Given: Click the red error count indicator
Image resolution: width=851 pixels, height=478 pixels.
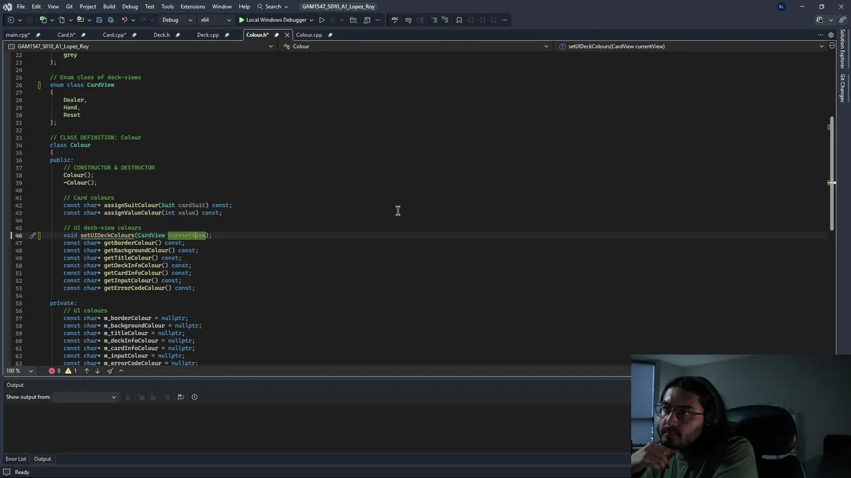Looking at the screenshot, I should coord(55,371).
